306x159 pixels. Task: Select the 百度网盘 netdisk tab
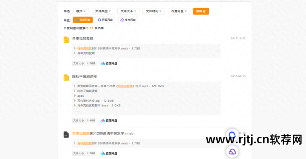click(x=83, y=20)
